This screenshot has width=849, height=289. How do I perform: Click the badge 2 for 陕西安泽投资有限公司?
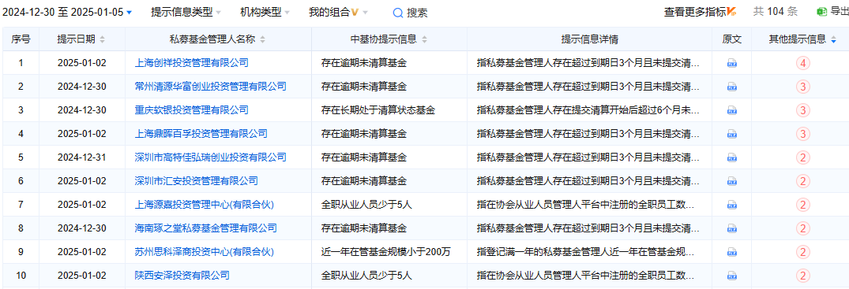point(803,276)
